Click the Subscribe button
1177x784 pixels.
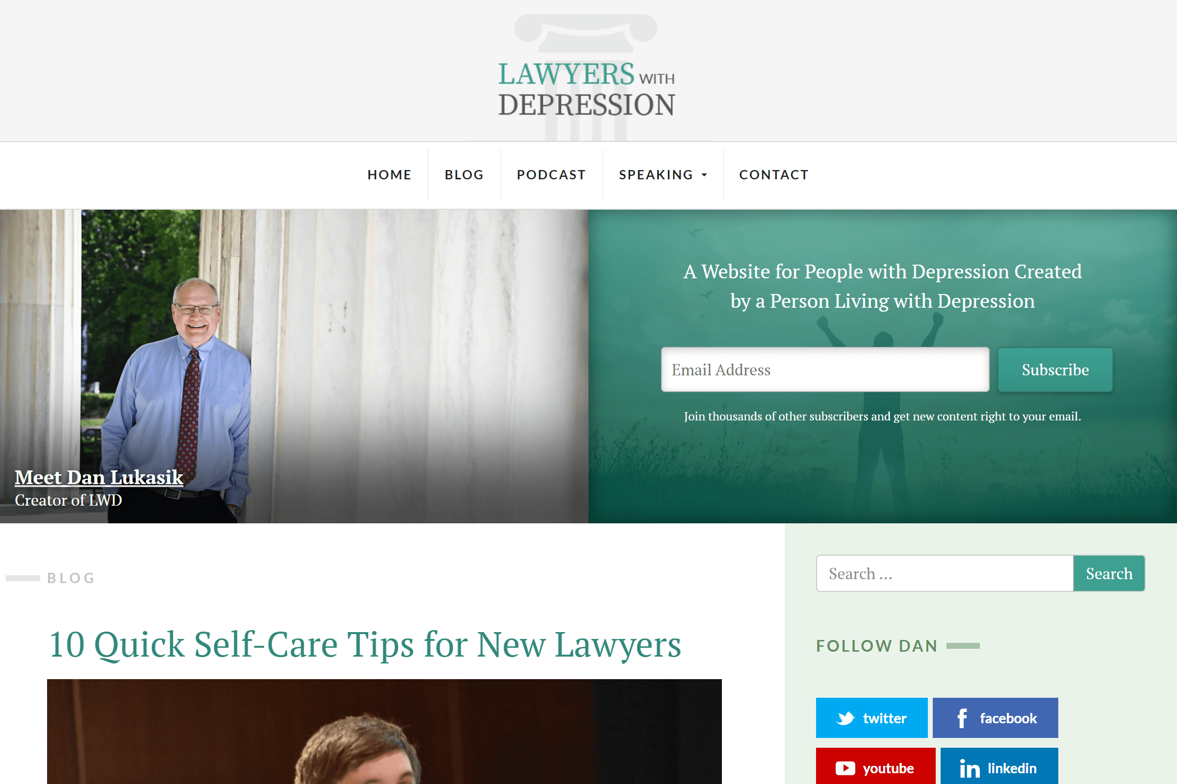tap(1055, 369)
